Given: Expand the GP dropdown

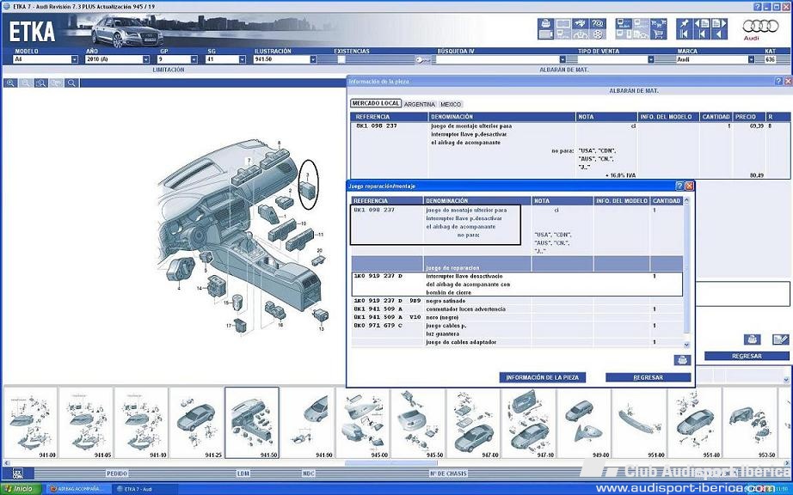Looking at the screenshot, I should [x=194, y=59].
